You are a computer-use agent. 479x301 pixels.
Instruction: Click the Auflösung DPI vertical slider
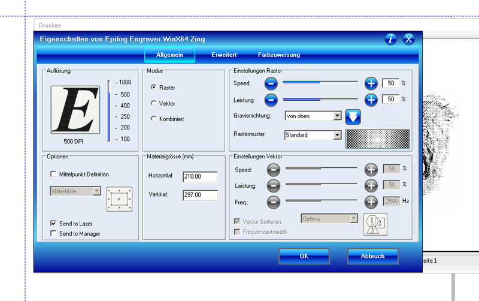click(109, 110)
